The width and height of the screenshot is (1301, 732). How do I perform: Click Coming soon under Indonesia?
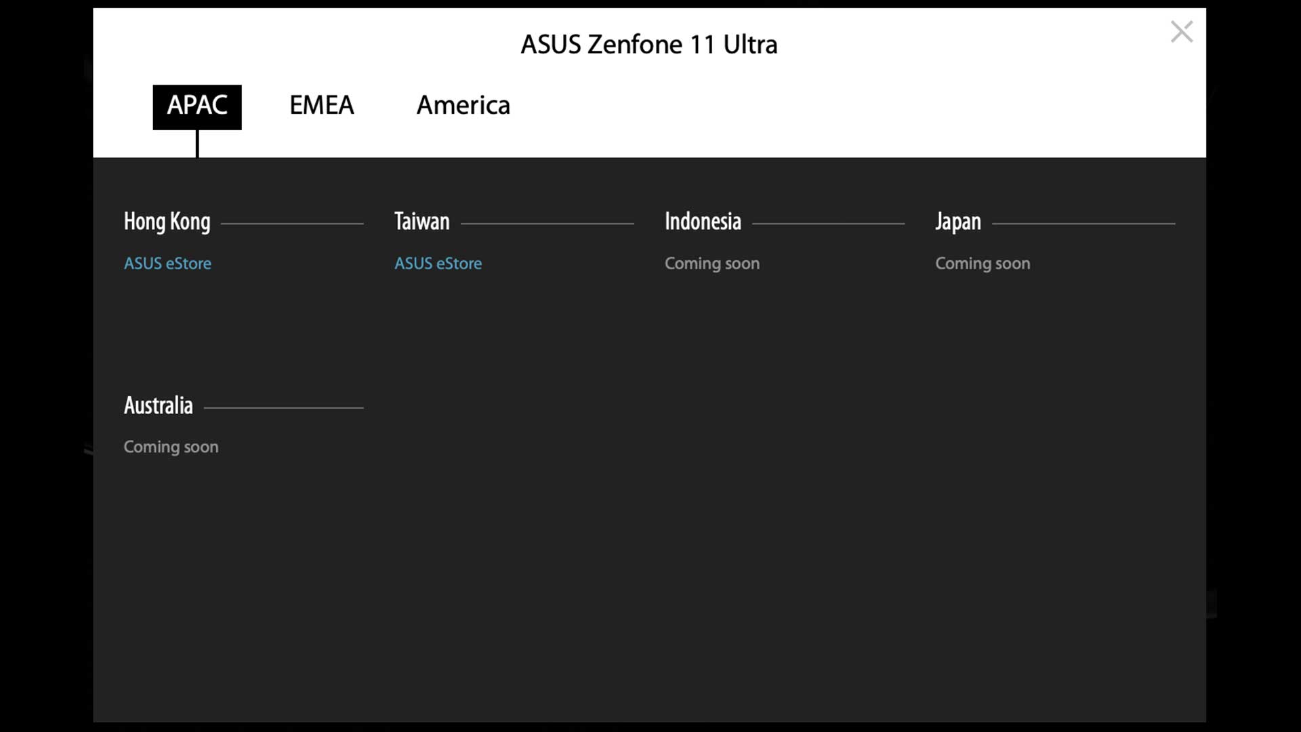[x=711, y=264]
